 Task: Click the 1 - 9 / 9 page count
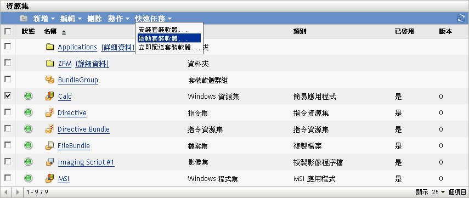(37, 192)
